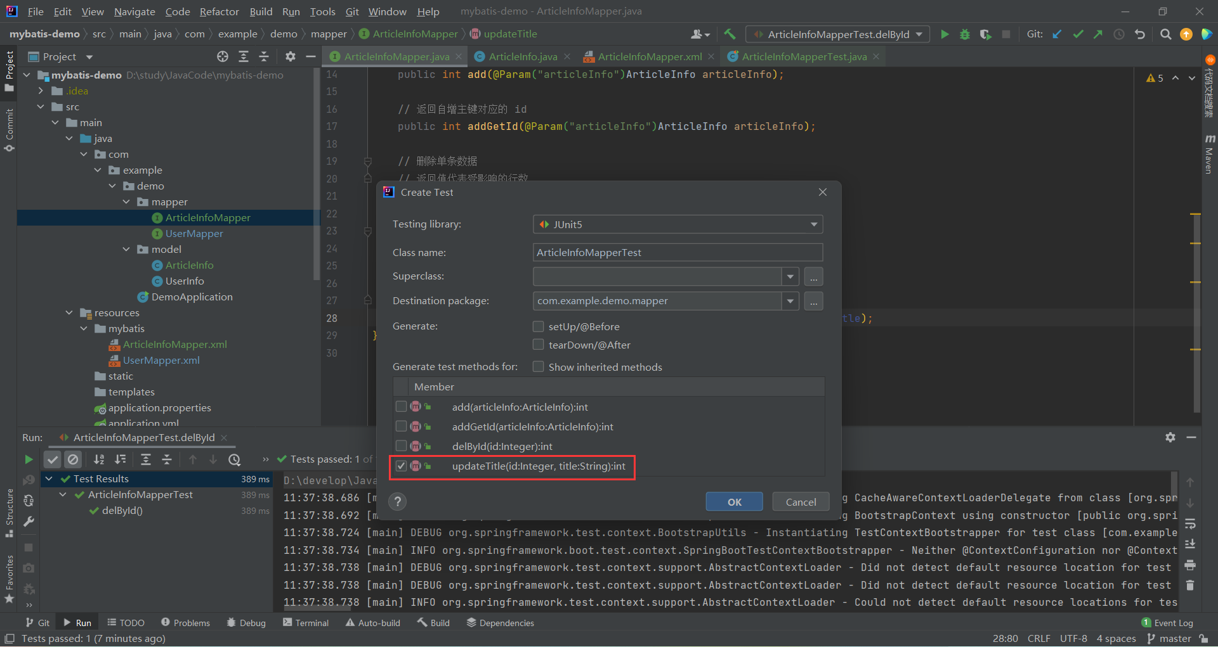Edit the Class name field
1218x647 pixels.
click(678, 252)
